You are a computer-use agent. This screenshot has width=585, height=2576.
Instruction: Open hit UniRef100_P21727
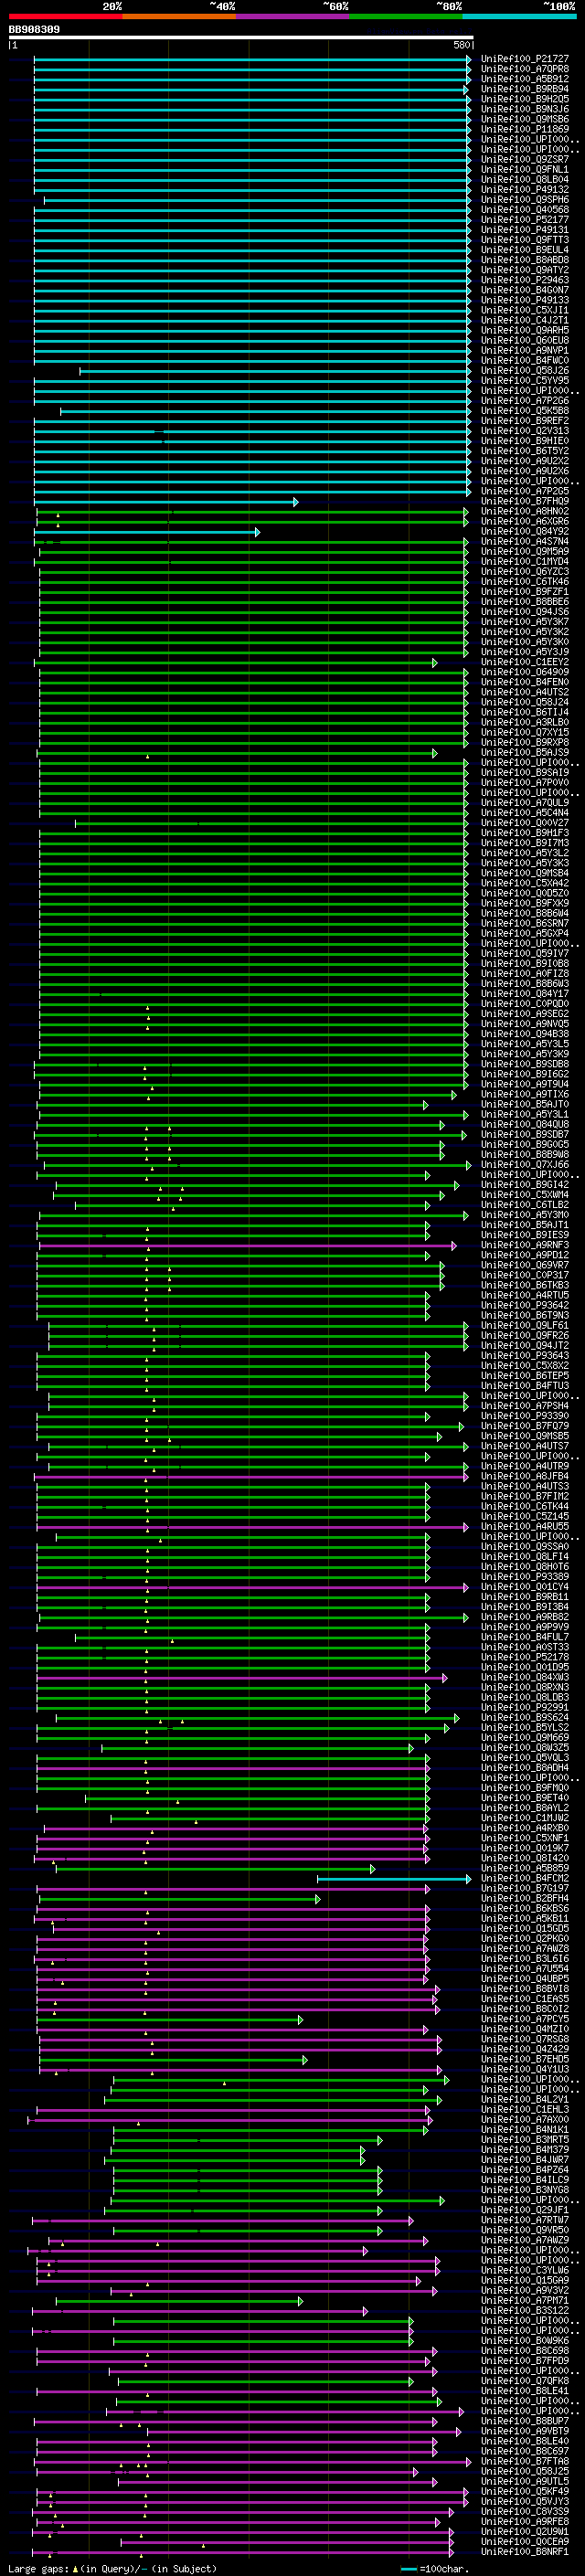point(525,59)
